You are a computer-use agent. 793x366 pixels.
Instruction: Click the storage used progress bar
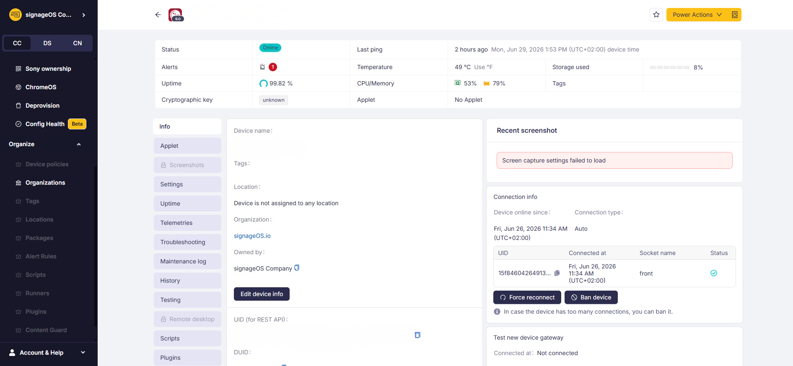pyautogui.click(x=669, y=67)
